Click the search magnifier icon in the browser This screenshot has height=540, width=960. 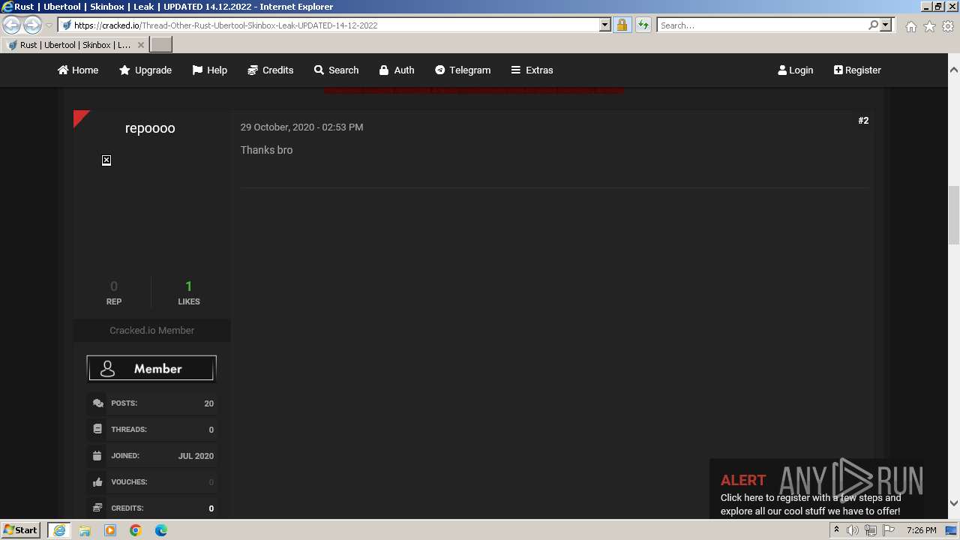[x=873, y=25]
